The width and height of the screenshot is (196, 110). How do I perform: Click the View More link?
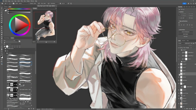click(x=185, y=36)
